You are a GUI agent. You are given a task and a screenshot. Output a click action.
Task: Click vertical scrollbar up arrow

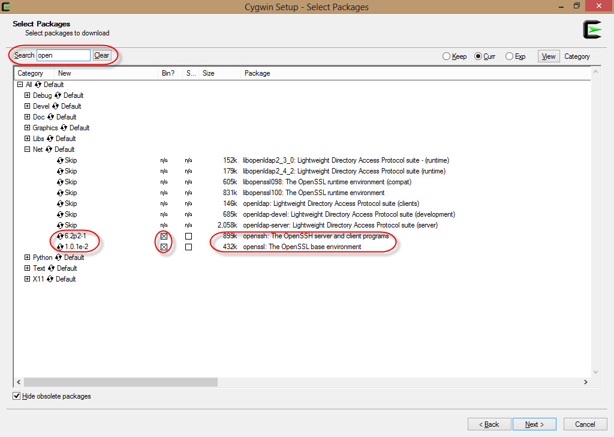[x=595, y=71]
